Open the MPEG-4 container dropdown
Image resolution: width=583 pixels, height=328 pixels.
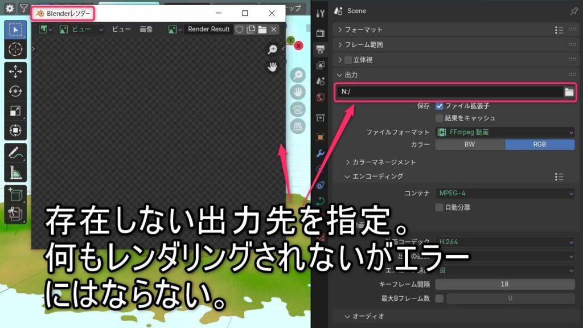pos(505,194)
